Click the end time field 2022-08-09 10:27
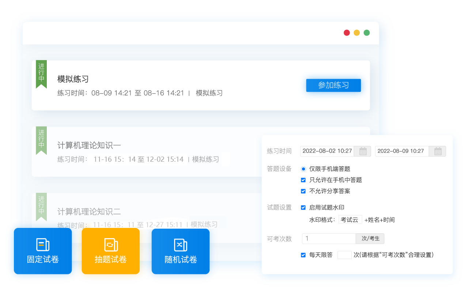This screenshot has height=289, width=468. pyautogui.click(x=401, y=151)
